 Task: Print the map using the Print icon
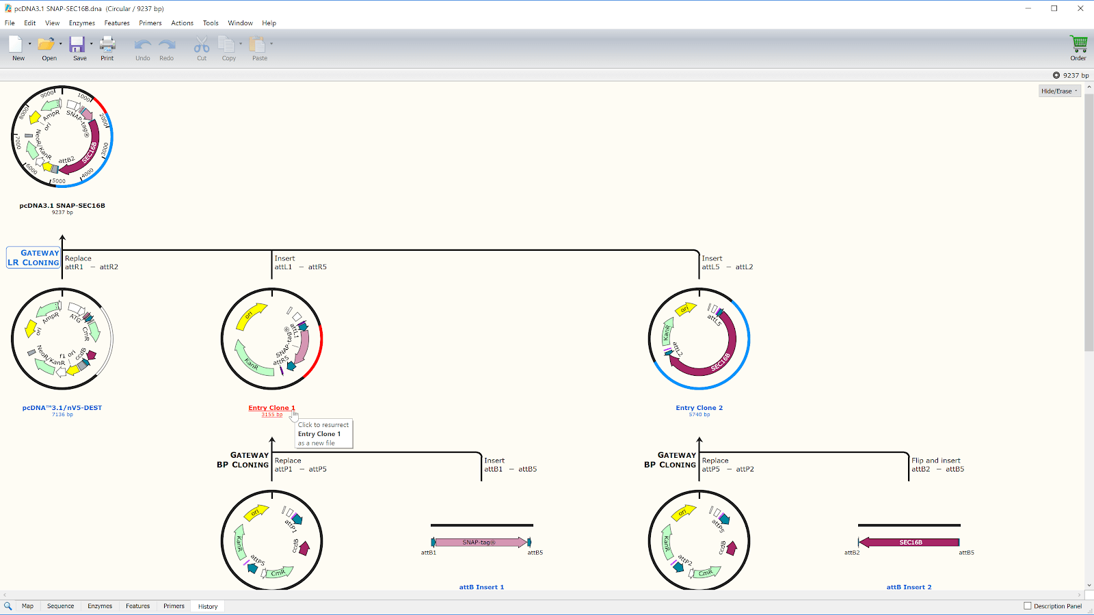107,46
